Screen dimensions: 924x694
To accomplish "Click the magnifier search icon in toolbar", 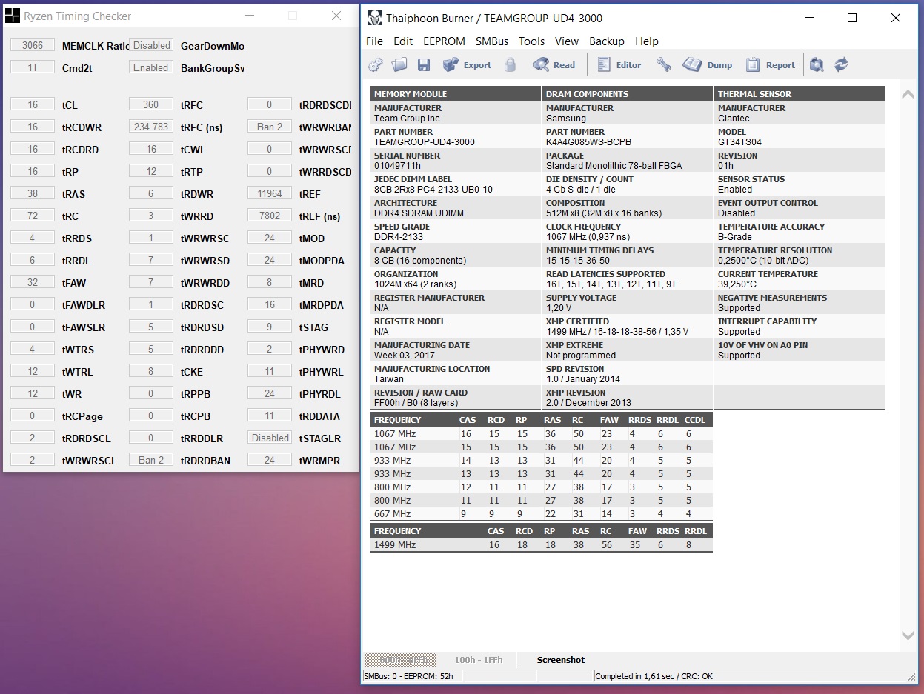I will click(x=817, y=65).
